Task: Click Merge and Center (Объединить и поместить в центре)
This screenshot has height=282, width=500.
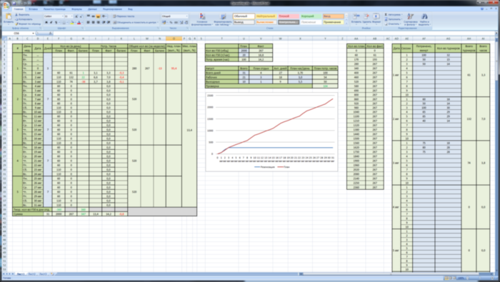Action: click(x=135, y=23)
